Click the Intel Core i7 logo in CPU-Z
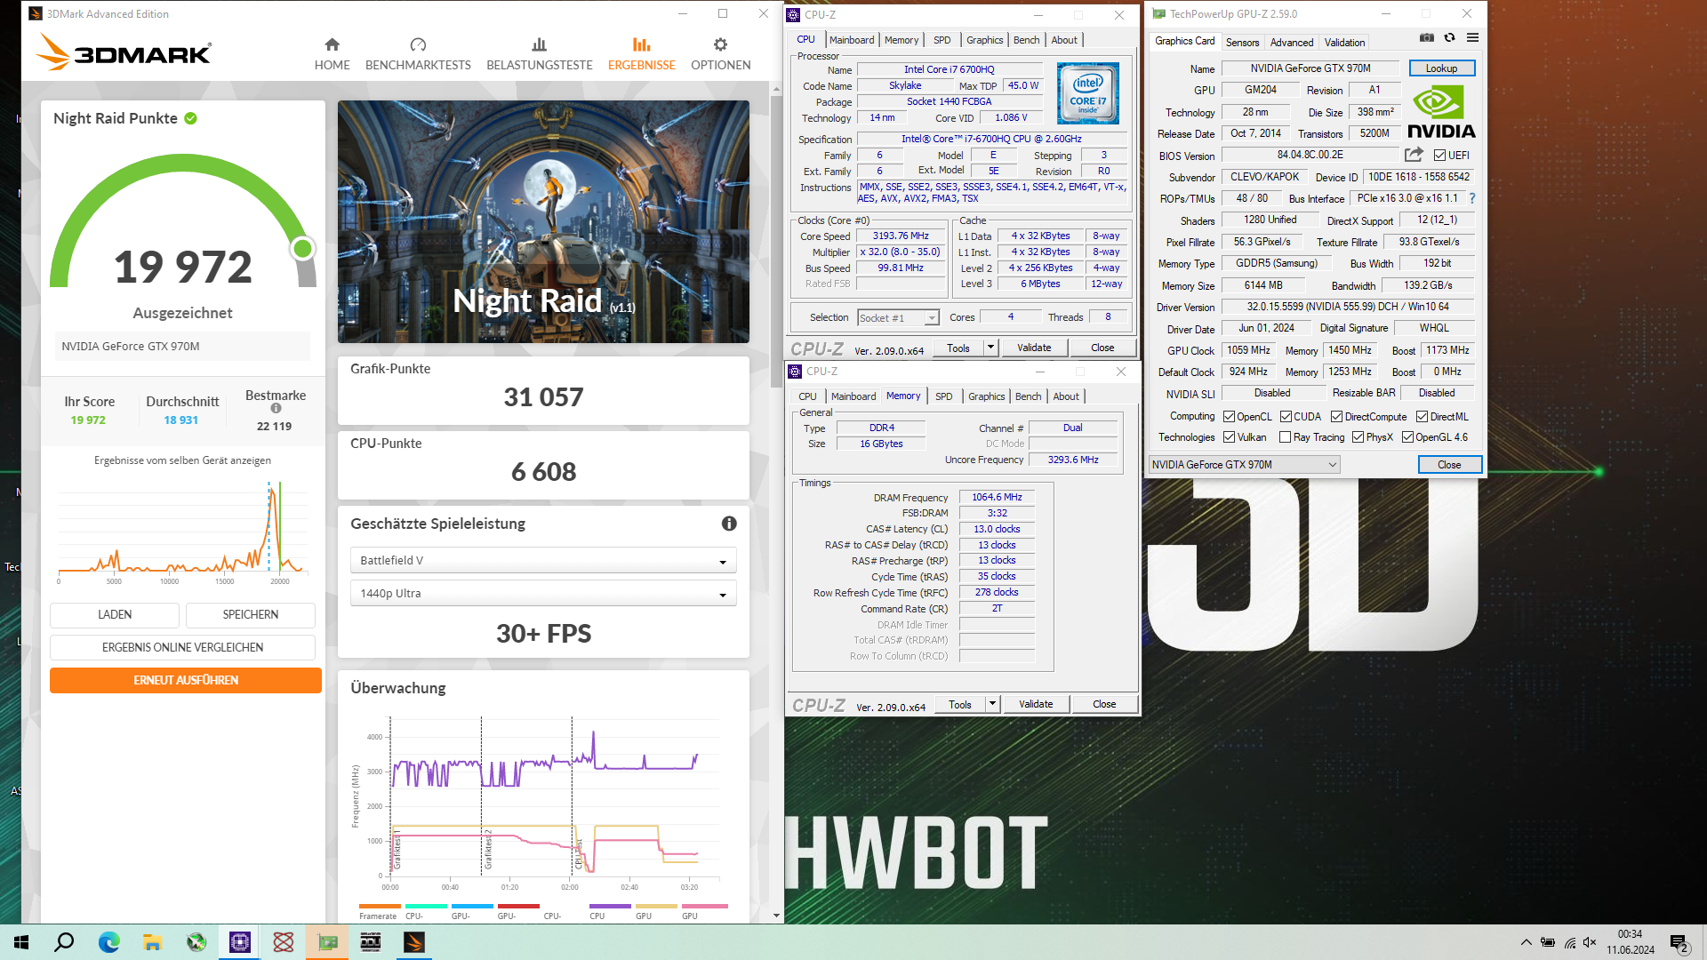Viewport: 1707px width, 960px height. [x=1087, y=93]
